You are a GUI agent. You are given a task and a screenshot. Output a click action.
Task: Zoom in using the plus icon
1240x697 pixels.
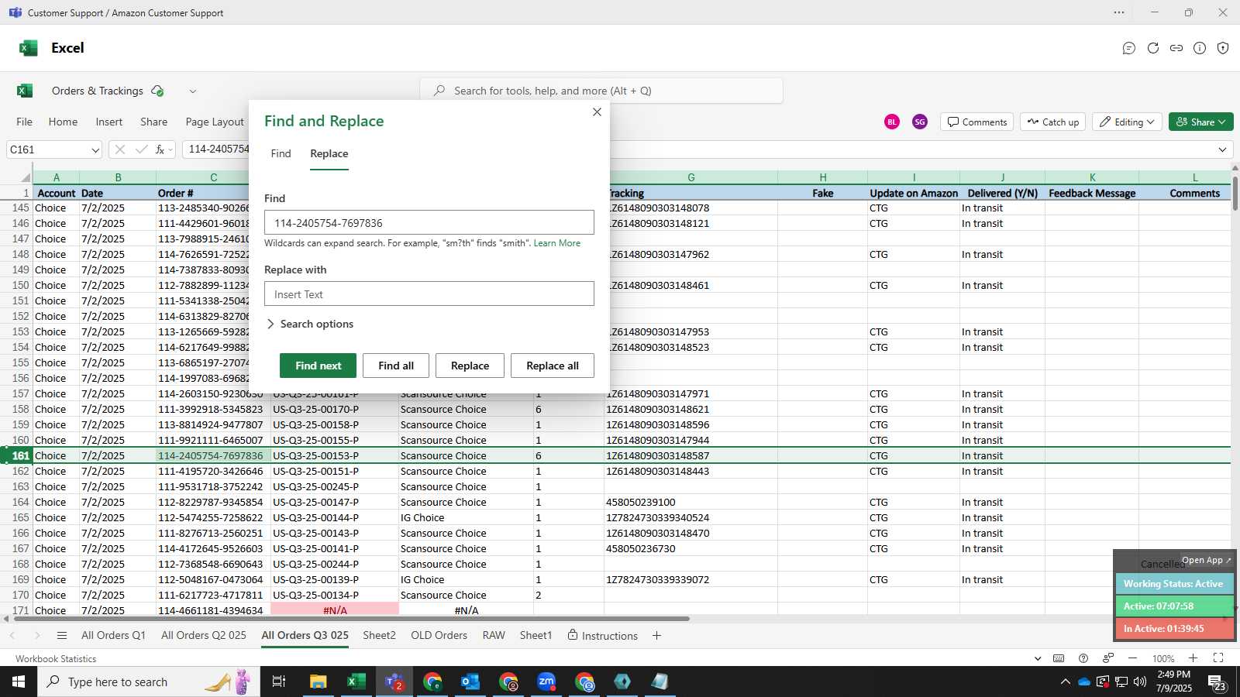tap(1193, 658)
